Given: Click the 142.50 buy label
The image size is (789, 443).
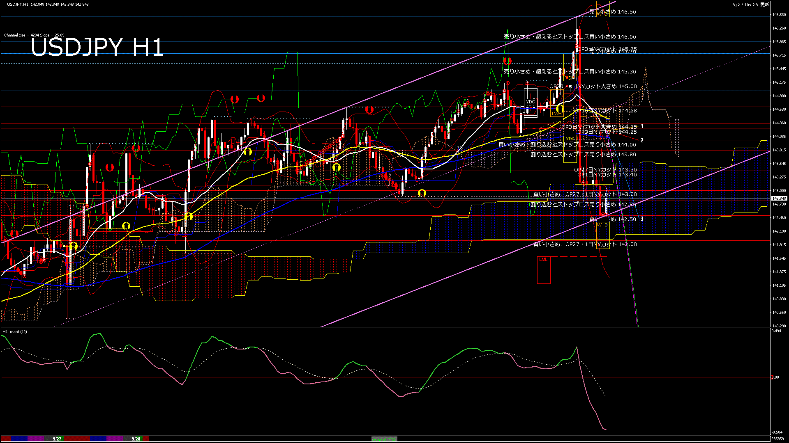Looking at the screenshot, I should [x=613, y=219].
